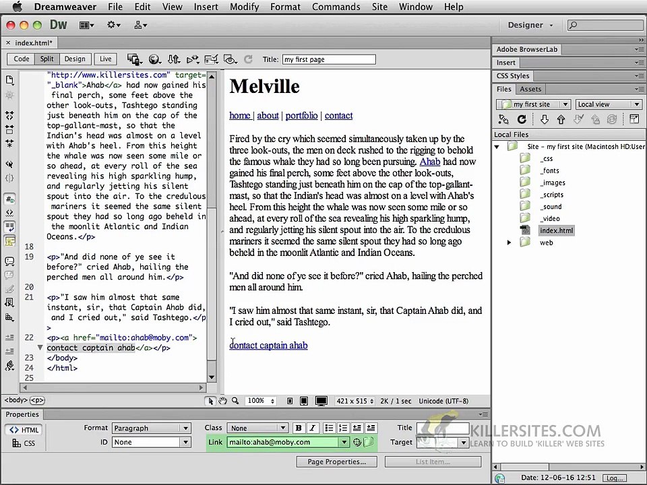Screen dimensions: 647x485
Task: Select the Zoom tool magnifier
Action: point(235,401)
